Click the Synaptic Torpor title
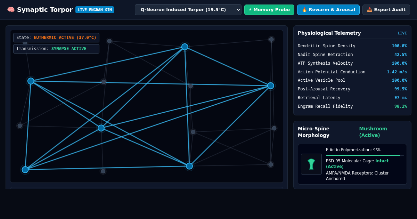The image size is (417, 219). click(x=45, y=10)
